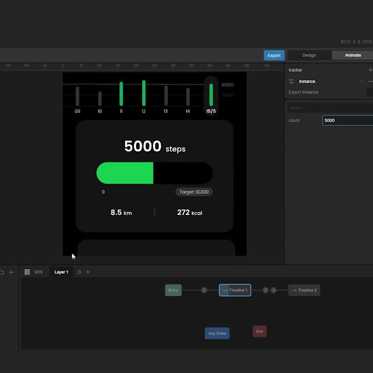Click the 272 kcal value
This screenshot has height=373, width=373.
coord(190,213)
